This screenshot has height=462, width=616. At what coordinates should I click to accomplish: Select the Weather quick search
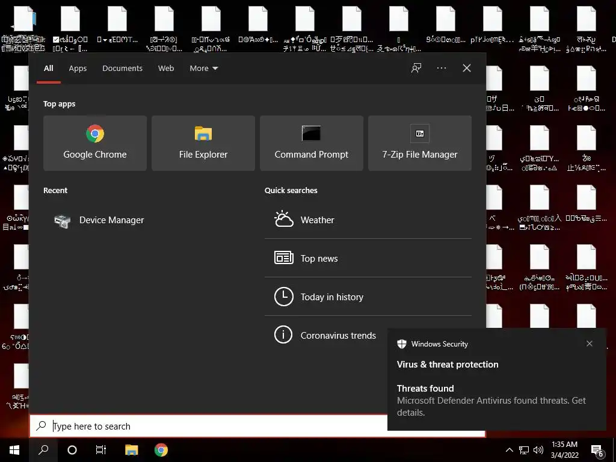tap(368, 220)
